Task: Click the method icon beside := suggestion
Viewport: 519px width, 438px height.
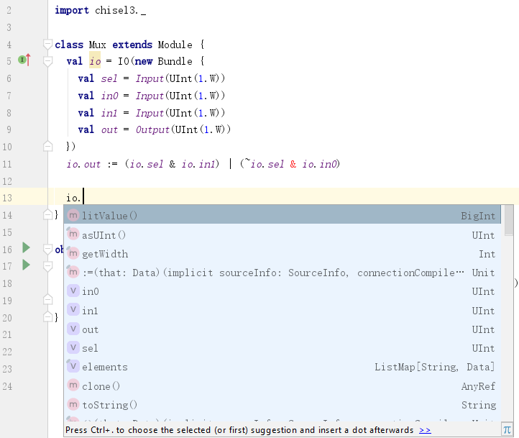Action: pos(73,272)
